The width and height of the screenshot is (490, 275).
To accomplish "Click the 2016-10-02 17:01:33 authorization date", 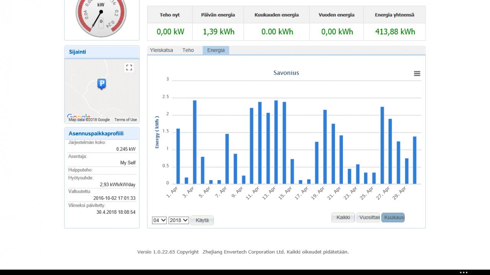I will [114, 198].
